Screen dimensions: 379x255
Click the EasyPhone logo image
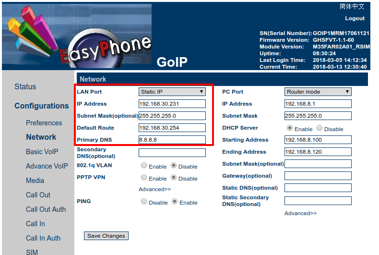point(77,36)
